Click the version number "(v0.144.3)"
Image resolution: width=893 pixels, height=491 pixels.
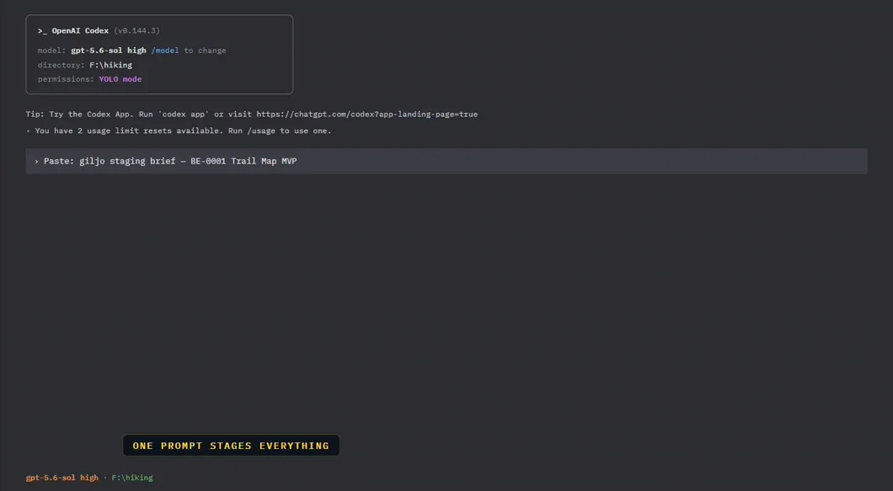[136, 31]
